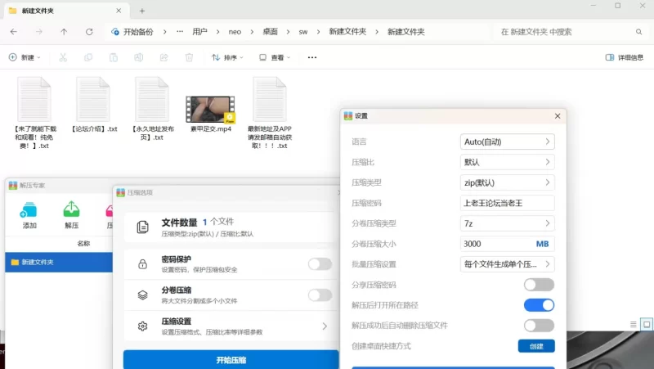The height and width of the screenshot is (369, 654).
Task: Expand the 排序 sort dropdown
Action: [227, 57]
